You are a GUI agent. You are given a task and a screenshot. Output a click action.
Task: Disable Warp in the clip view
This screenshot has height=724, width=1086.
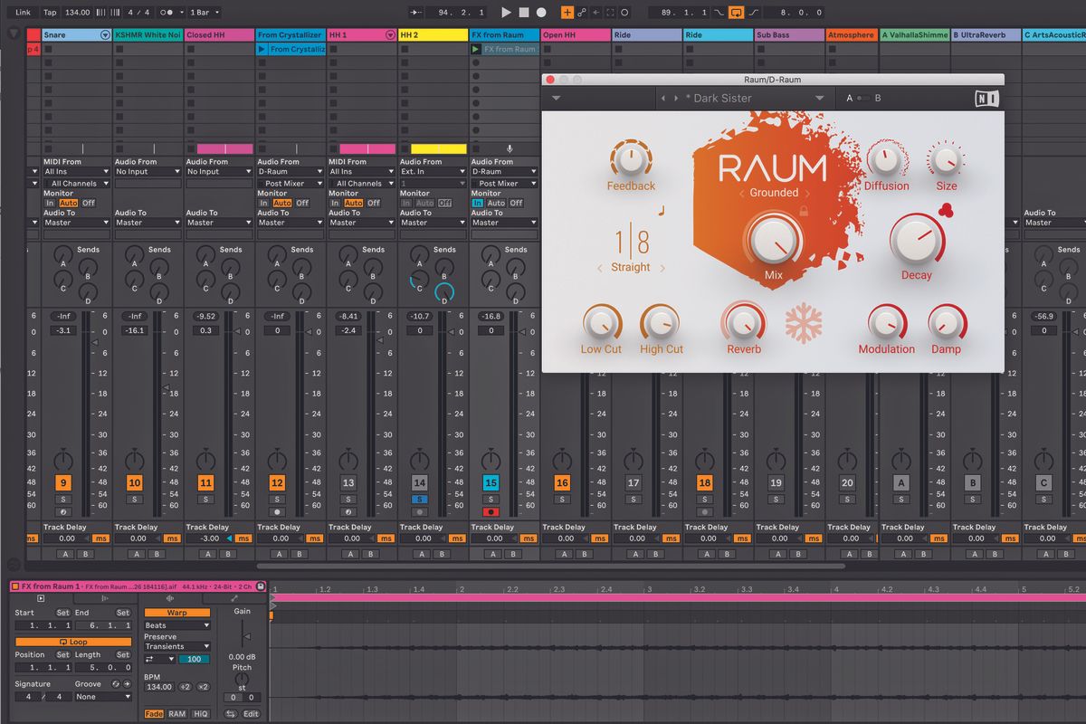177,613
